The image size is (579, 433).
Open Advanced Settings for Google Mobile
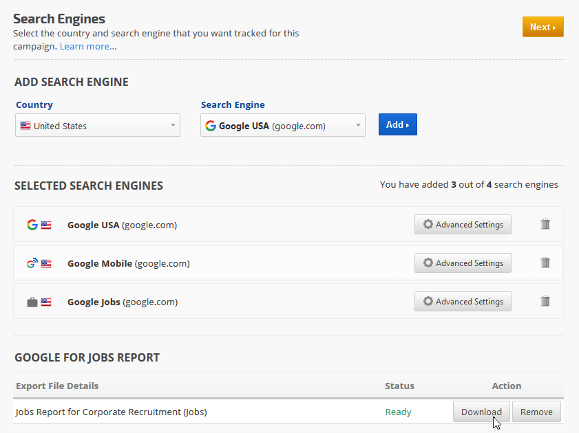(463, 263)
